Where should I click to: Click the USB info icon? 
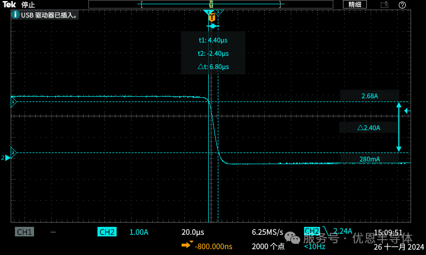point(15,15)
